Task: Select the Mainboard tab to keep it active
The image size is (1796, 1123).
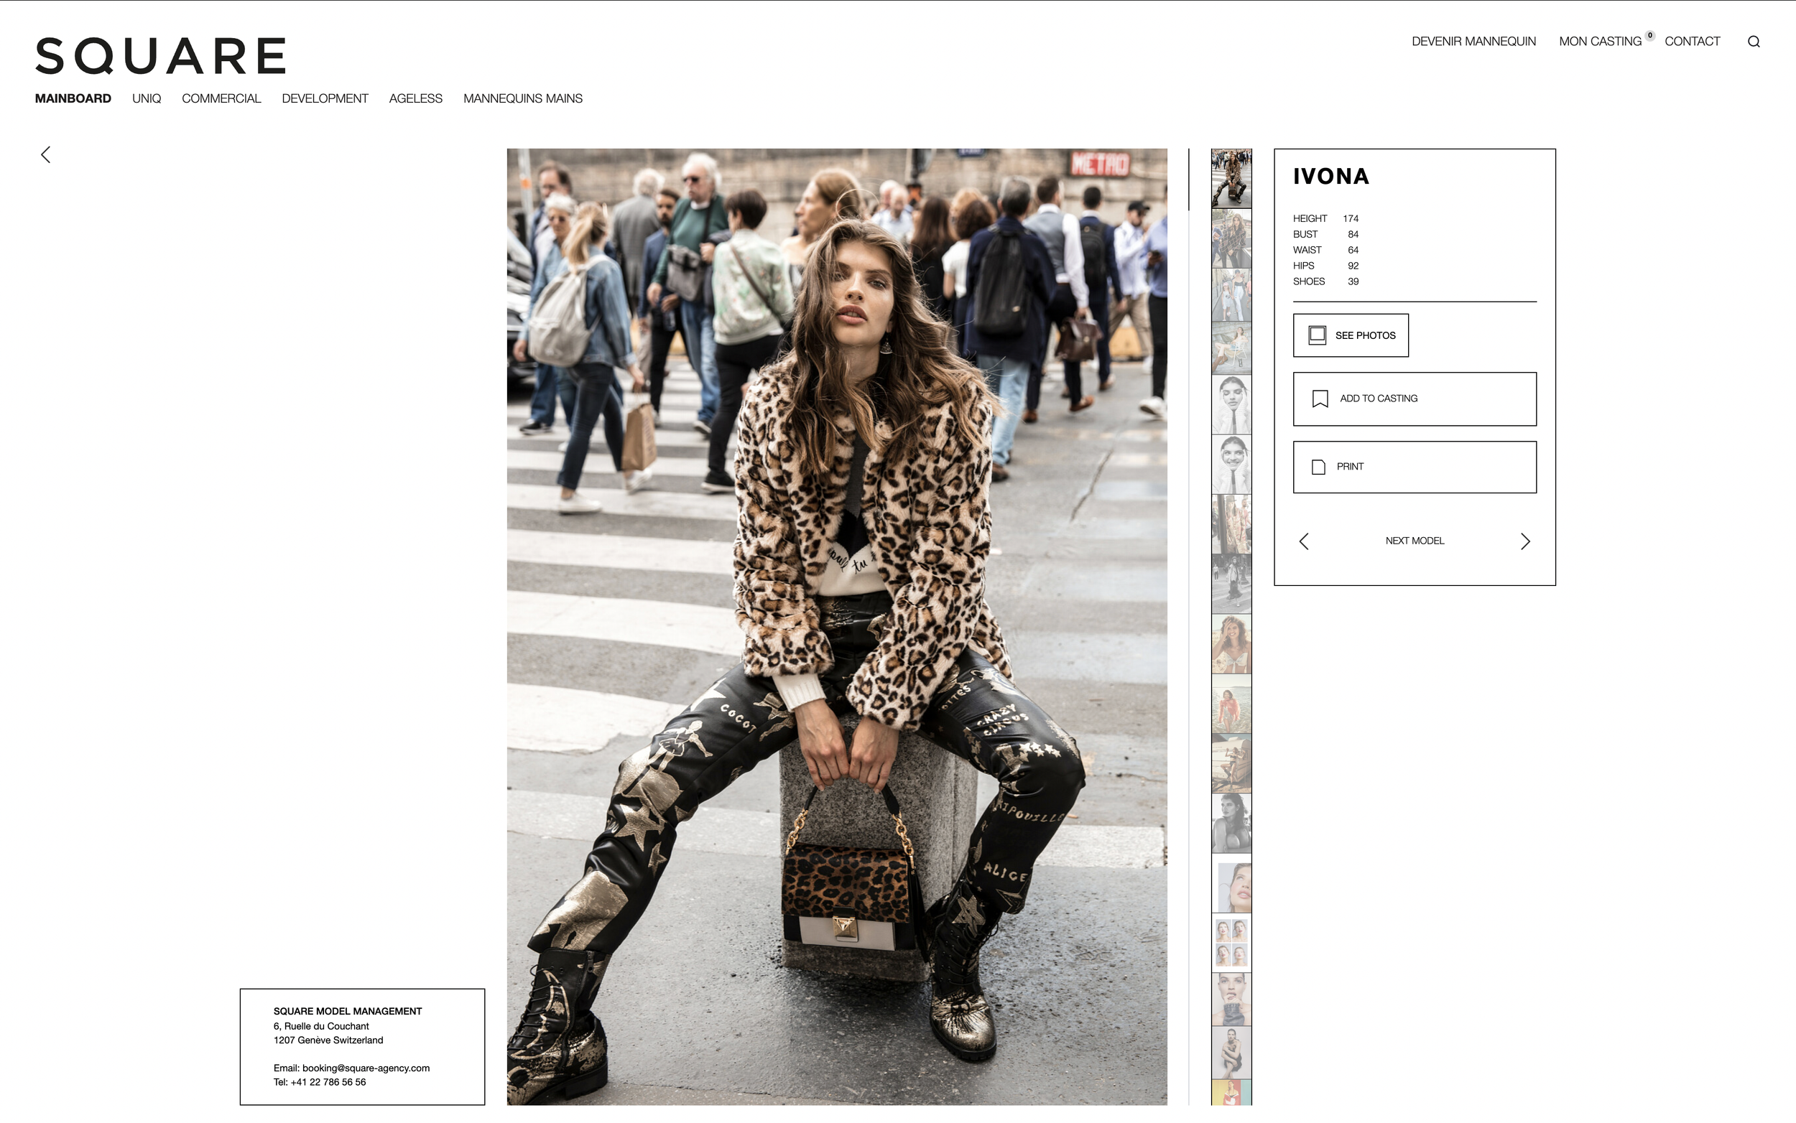Action: (x=73, y=98)
